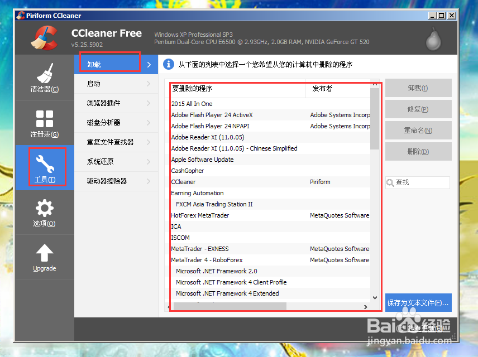Open the Registry (注册表) section

(45, 123)
